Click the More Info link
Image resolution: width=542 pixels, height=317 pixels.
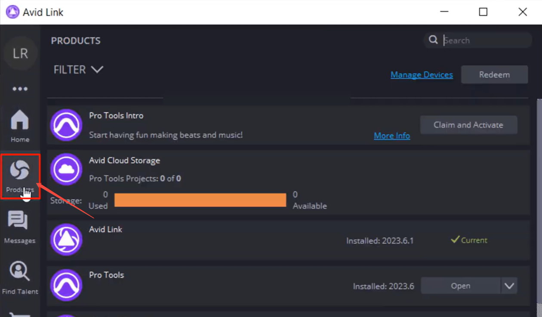391,135
